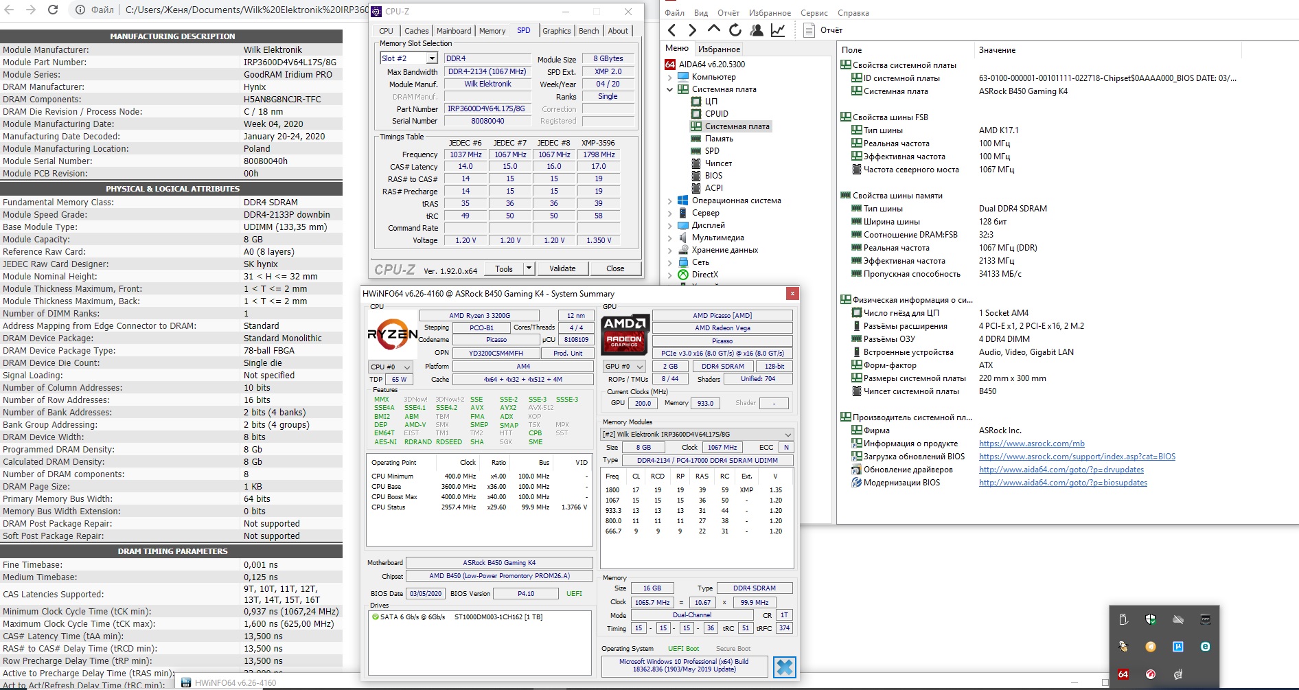Click the Отчёт report toolbar button

[x=823, y=30]
